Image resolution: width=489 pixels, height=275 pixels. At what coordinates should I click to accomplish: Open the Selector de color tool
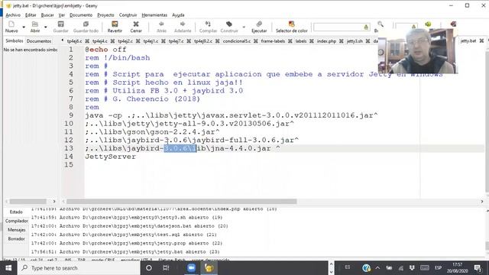point(292,27)
